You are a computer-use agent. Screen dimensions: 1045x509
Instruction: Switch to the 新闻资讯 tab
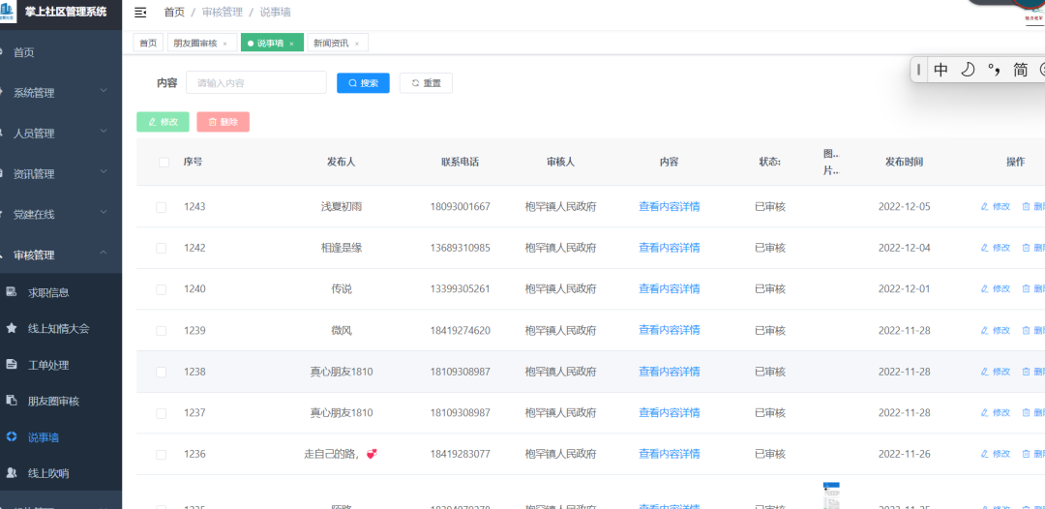(x=331, y=44)
